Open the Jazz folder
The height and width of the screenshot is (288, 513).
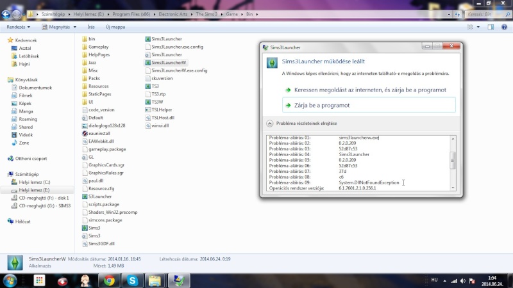coord(89,62)
